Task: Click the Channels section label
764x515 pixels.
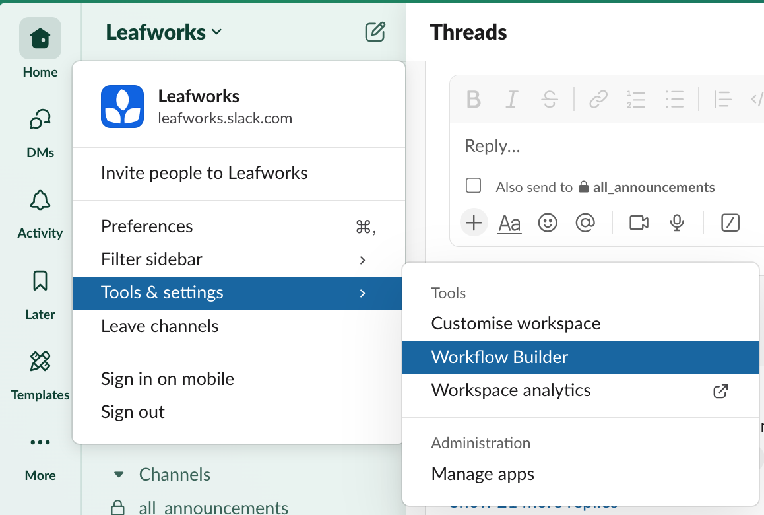Action: coord(174,475)
